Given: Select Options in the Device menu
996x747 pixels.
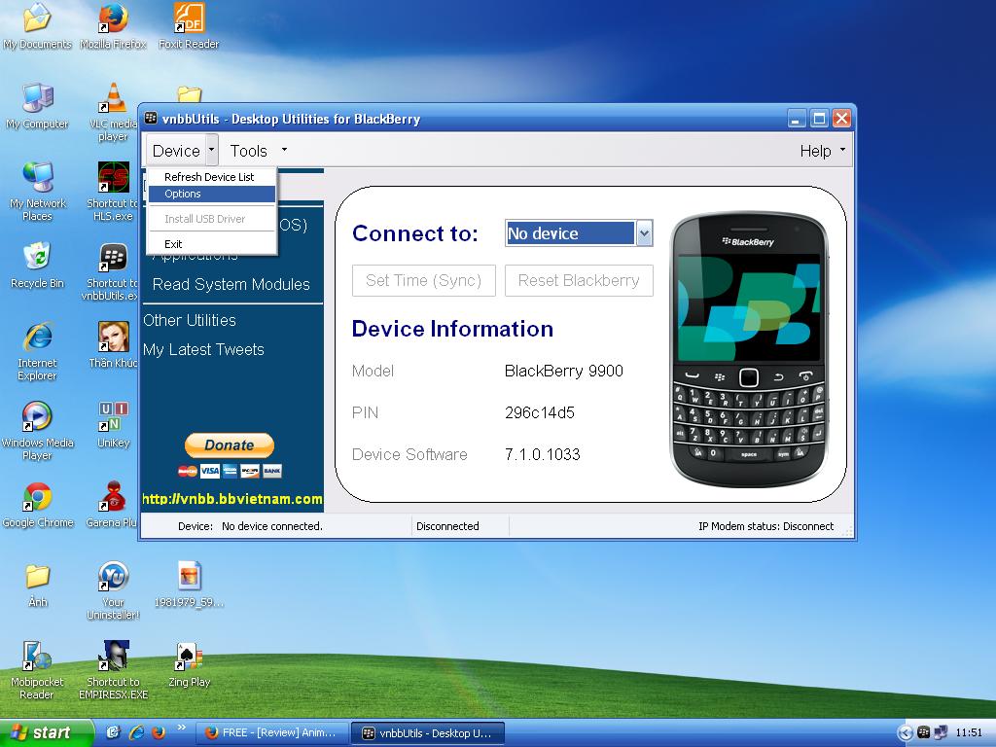Looking at the screenshot, I should (x=212, y=194).
